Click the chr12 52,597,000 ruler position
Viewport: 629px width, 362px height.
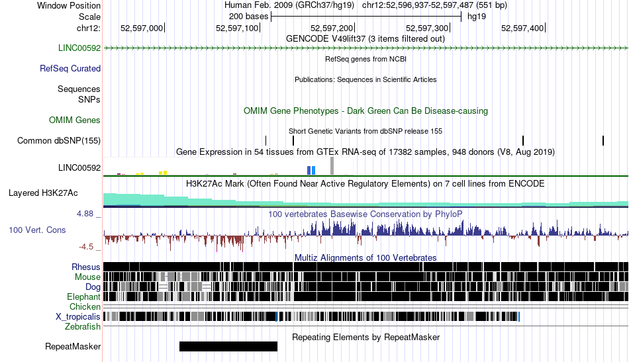tap(142, 28)
